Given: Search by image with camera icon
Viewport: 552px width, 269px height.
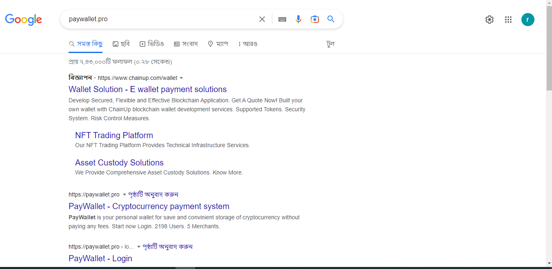Looking at the screenshot, I should [x=314, y=19].
